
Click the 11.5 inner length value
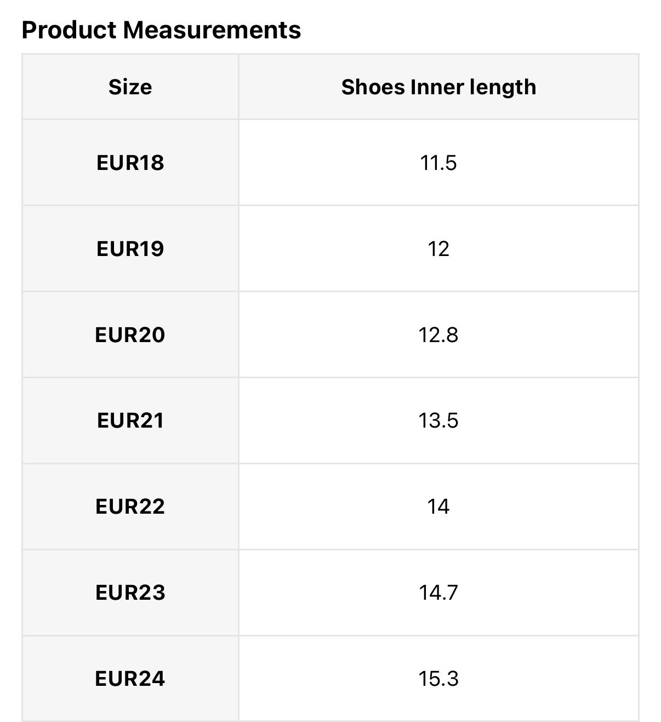[x=438, y=163]
